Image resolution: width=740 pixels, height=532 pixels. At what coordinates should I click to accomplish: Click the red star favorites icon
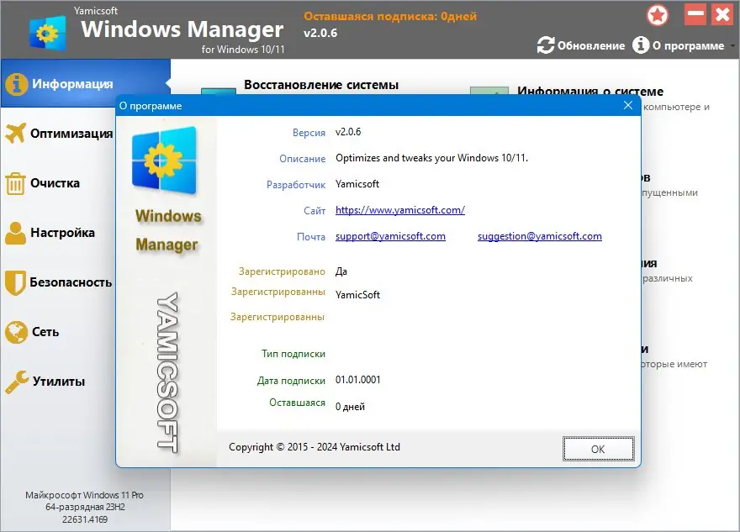pos(658,15)
